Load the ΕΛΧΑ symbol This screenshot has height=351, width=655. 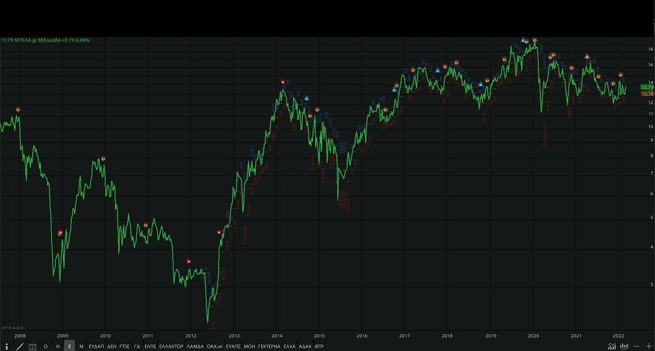point(290,346)
